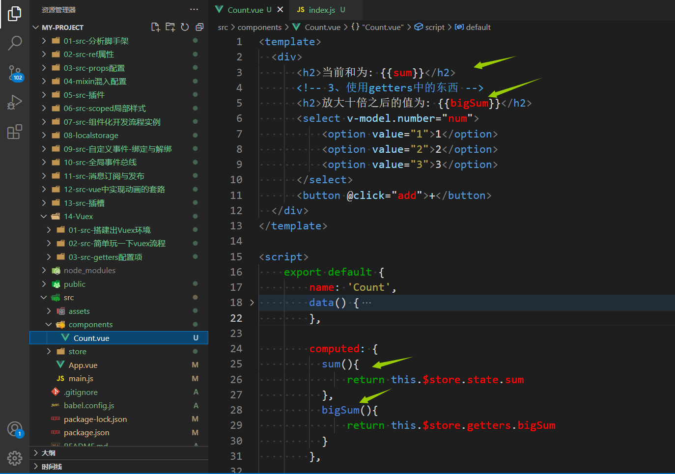Refresh the explorer file tree
675x474 pixels.
pyautogui.click(x=185, y=27)
